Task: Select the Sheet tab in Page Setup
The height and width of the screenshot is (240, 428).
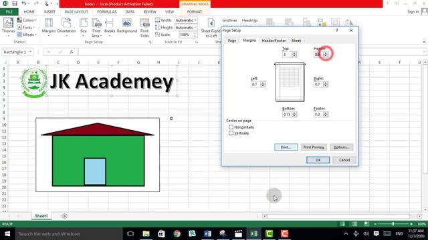Action: pyautogui.click(x=296, y=41)
